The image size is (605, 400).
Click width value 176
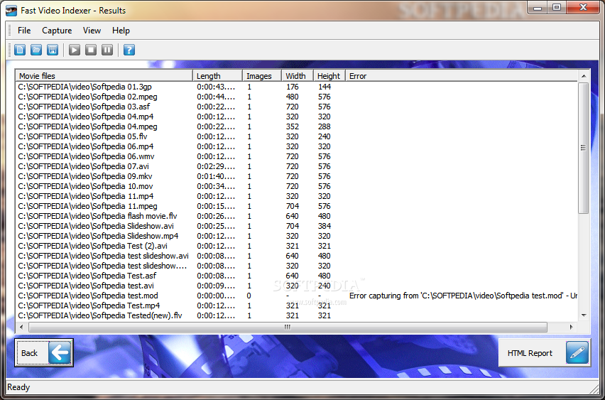293,87
